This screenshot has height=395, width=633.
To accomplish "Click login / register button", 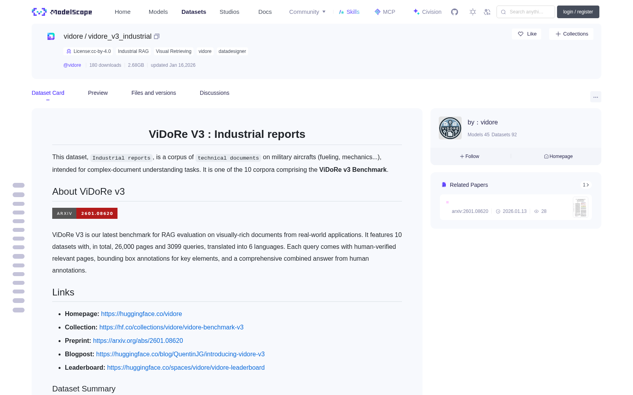I will [578, 12].
